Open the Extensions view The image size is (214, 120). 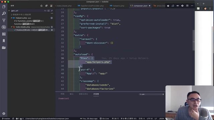click(x=4, y=34)
